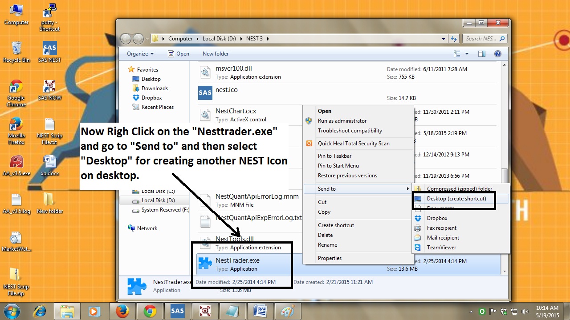Choose Create shortcut in context menu

[358, 225]
